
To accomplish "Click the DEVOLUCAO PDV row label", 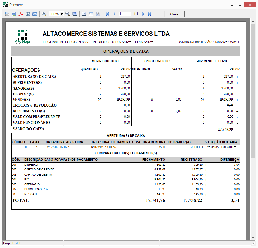I will pos(36,189).
